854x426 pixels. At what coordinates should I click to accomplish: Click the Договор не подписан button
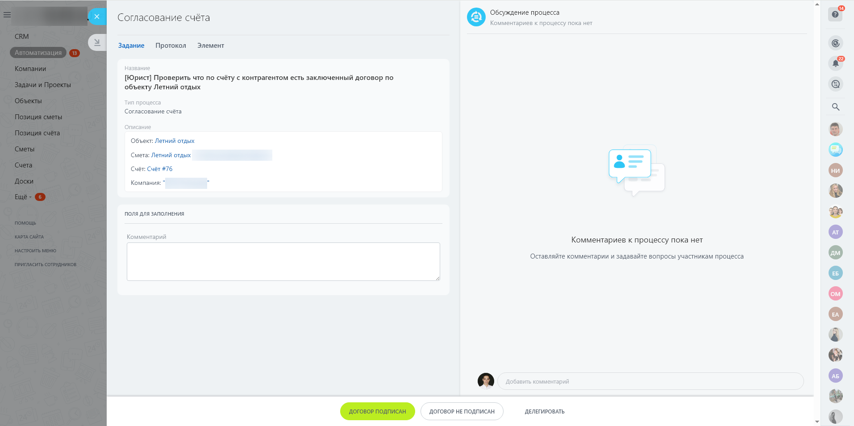coord(462,411)
